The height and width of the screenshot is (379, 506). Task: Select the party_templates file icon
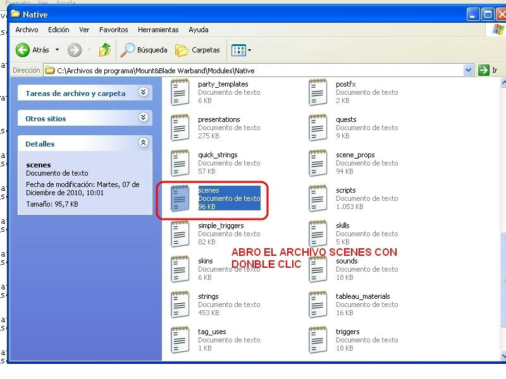point(180,92)
